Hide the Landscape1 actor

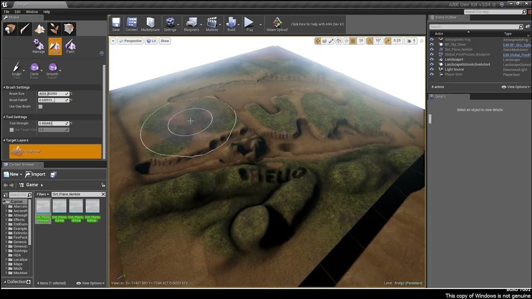coord(431,59)
